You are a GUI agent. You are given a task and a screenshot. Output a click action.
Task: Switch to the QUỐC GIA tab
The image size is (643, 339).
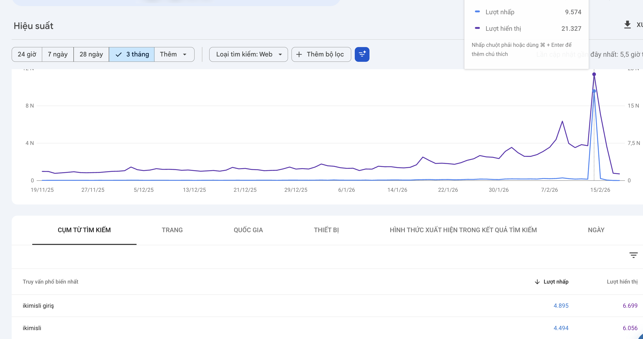[x=248, y=230]
